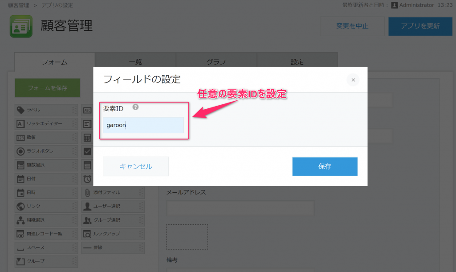Click the フィールドの設定 dialog title
Viewport: 456px width, 272px height.
click(x=142, y=79)
